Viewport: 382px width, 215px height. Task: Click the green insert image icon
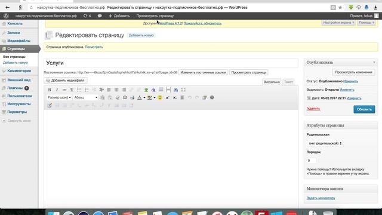click(x=146, y=90)
